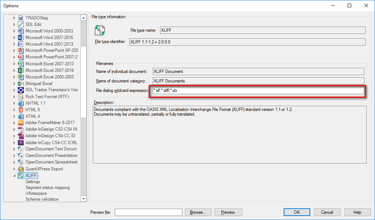Open the Whitespace settings page
This screenshot has width=375, height=220.
pos(36,193)
